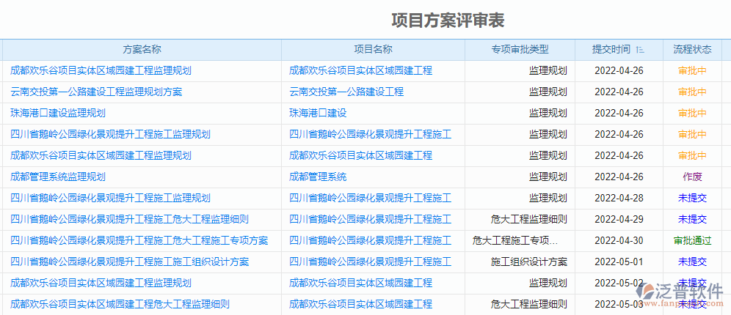Open the 四川省鹅岭公园绿化景观提升工程施工施工组织设计方案 link
This screenshot has width=731, height=315.
pos(130,262)
